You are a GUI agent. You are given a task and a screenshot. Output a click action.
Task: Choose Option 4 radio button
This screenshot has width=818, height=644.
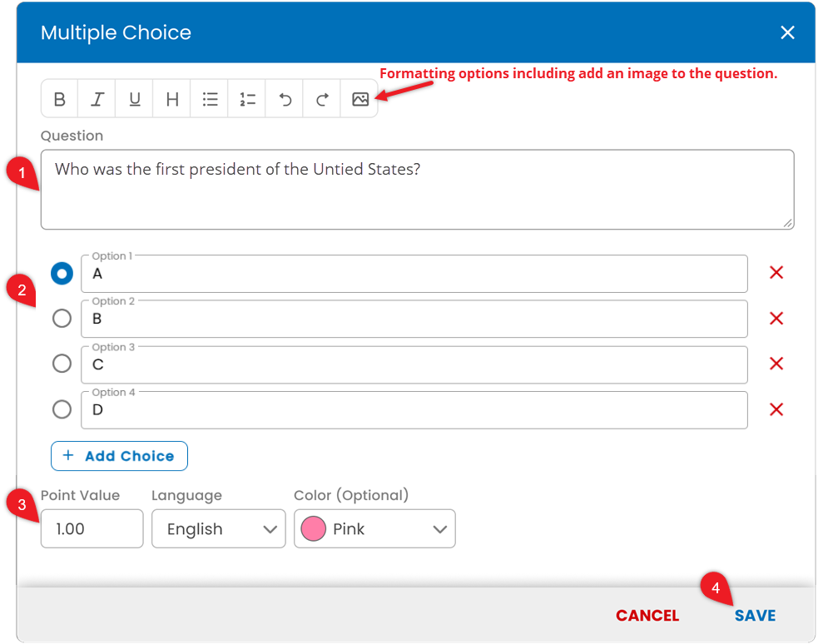coord(62,409)
